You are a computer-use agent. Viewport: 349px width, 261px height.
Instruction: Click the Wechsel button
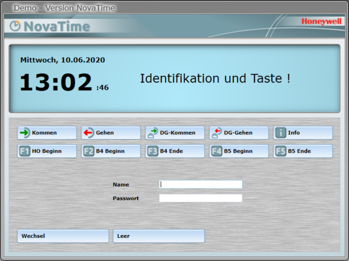[x=63, y=236]
